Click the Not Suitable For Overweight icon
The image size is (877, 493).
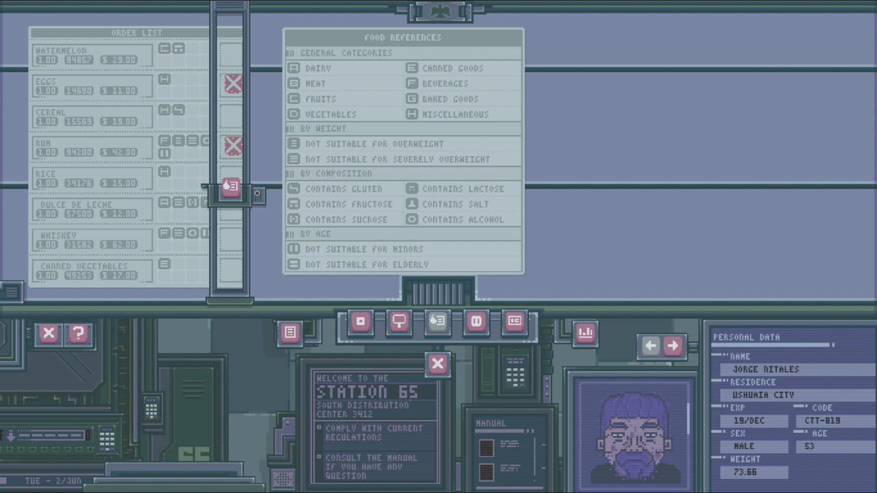pyautogui.click(x=293, y=144)
